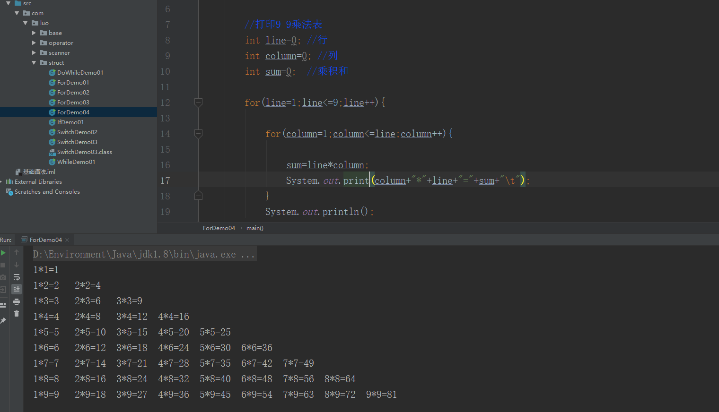Screen dimensions: 719x412
Task: Click line number 12 in the gutter
Action: coord(165,103)
